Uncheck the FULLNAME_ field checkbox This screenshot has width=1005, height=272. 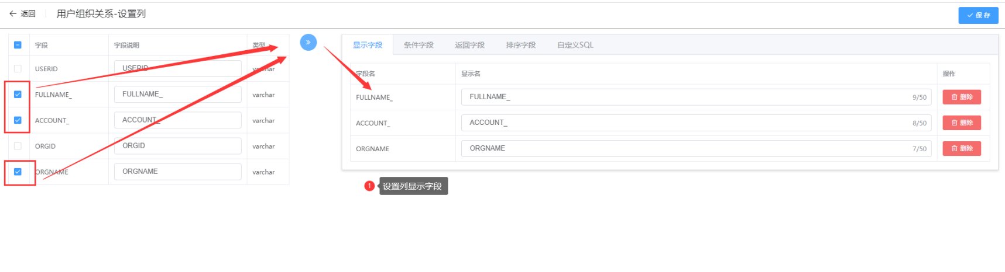pos(18,94)
